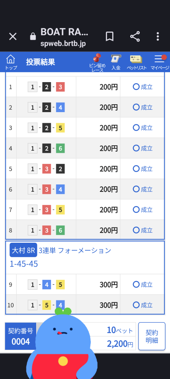Screen dimensions: 170x379
Task: Click 成立 status for bet row 1
Action: 142,87
